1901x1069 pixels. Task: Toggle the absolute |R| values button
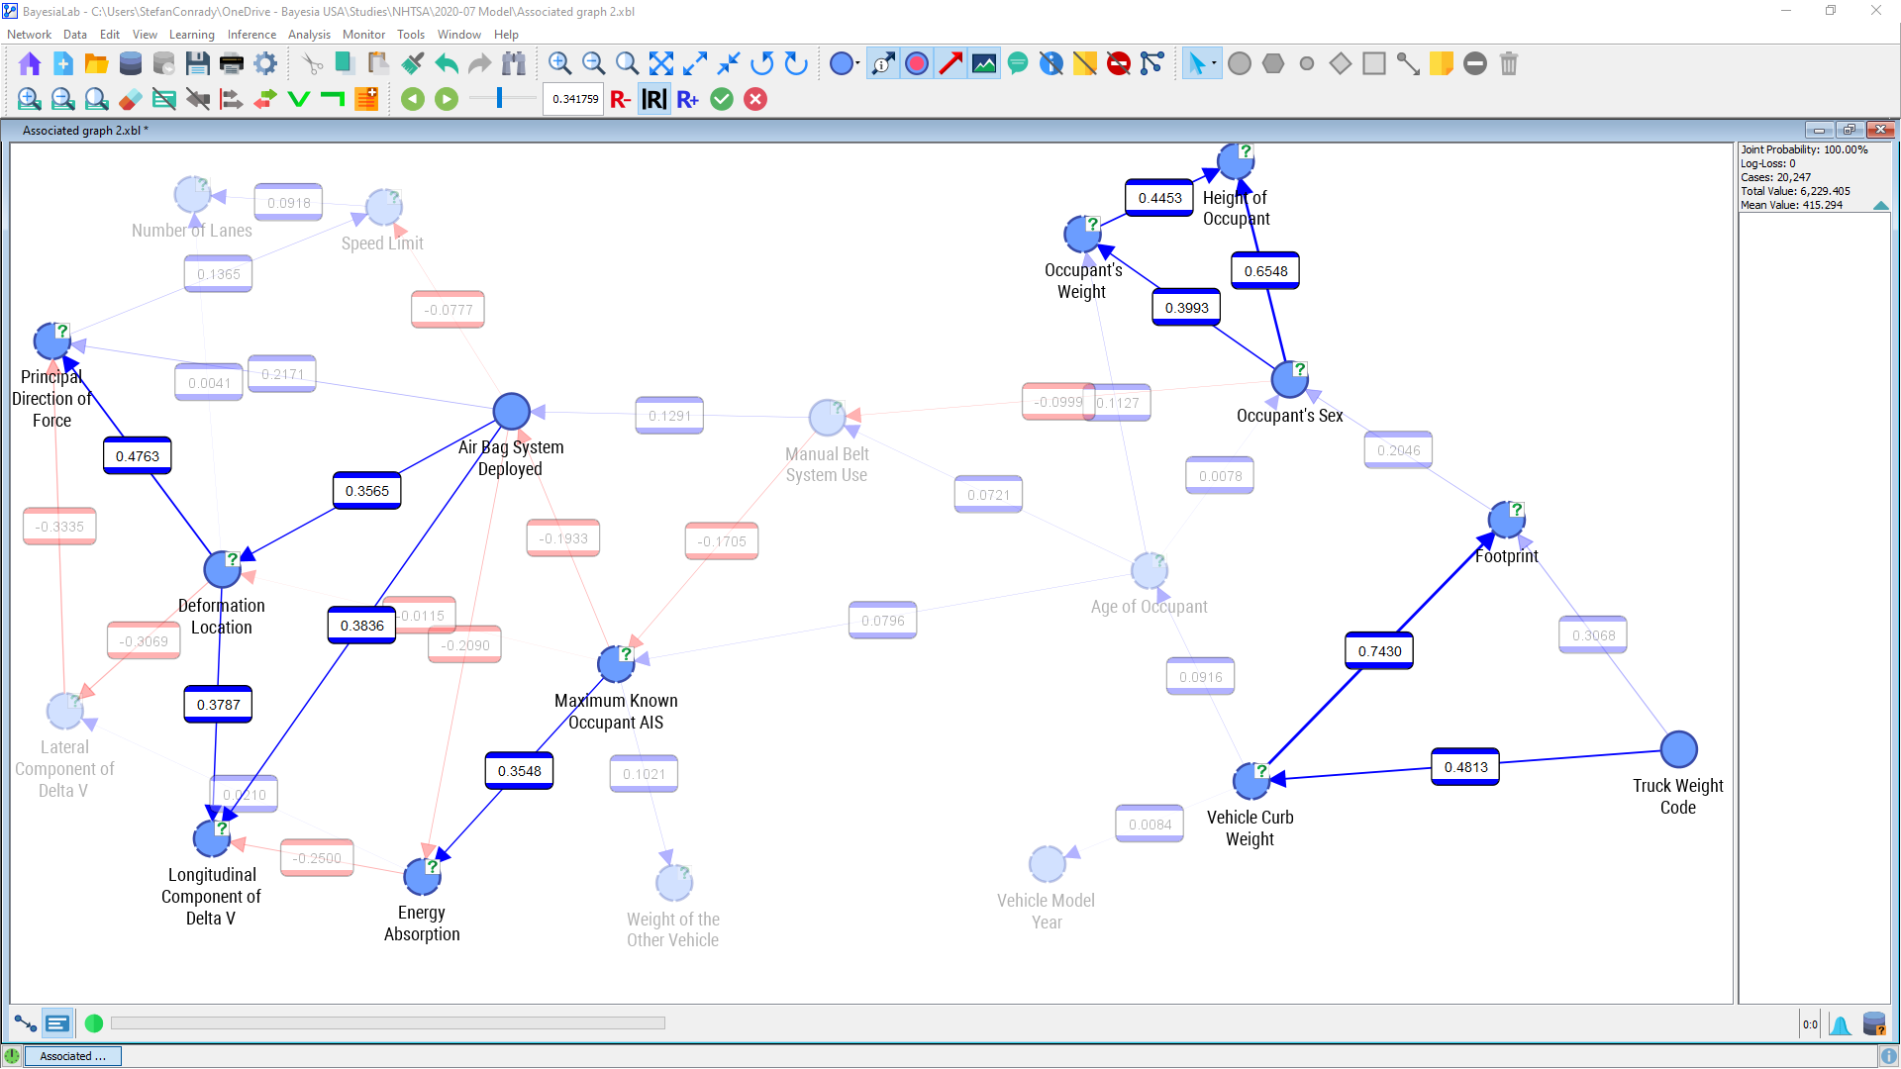tap(654, 99)
